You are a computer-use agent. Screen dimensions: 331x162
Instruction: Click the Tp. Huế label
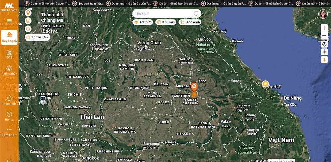[274, 87]
